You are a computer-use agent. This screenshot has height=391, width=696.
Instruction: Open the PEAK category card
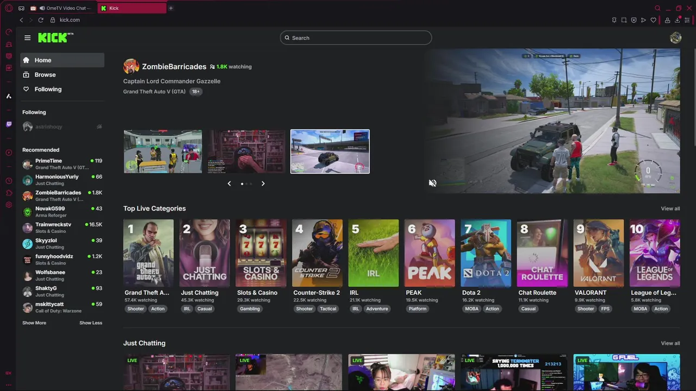430,253
